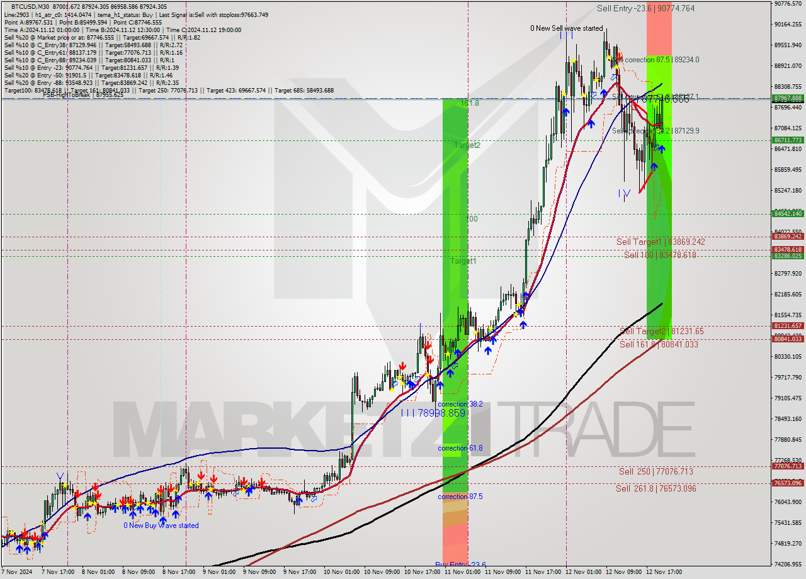Click the '12 Nov 01:00' time axis label
This screenshot has width=806, height=579.
(584, 573)
